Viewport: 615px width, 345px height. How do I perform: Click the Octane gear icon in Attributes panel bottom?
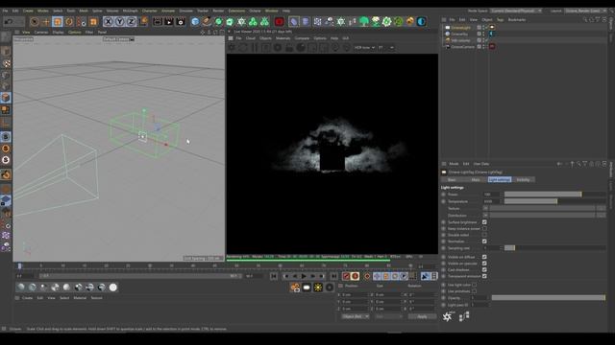pos(447,316)
